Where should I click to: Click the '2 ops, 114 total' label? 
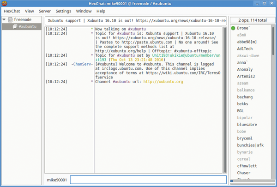coord(253,20)
